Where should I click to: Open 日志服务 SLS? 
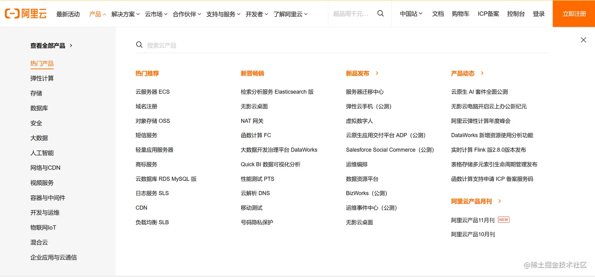click(152, 193)
